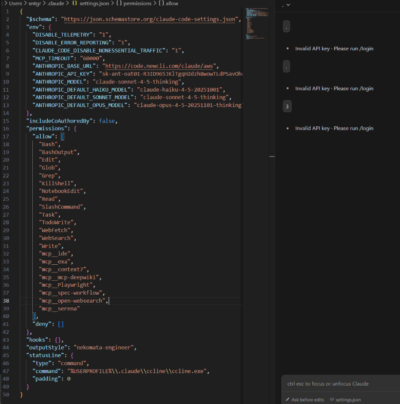
Task: Follow the json.schemastore.org schema URL link
Action: 150,19
